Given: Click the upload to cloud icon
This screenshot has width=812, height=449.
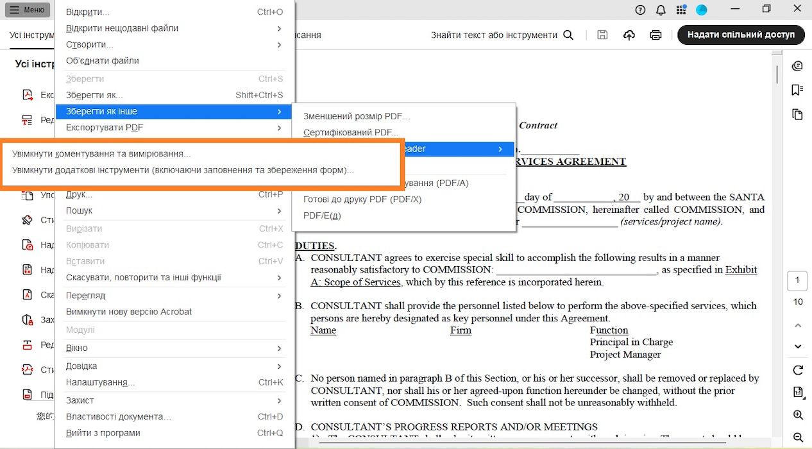Looking at the screenshot, I should pyautogui.click(x=629, y=35).
